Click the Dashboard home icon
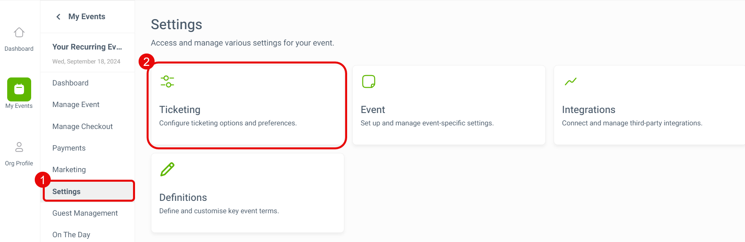Image resolution: width=745 pixels, height=242 pixels. coord(19,32)
